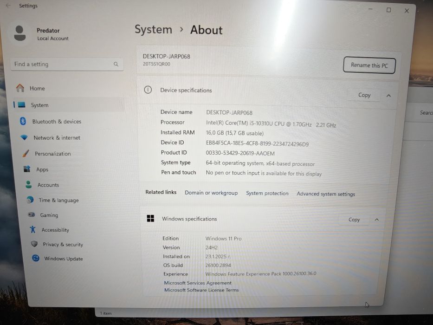Click the 24H2 version value
The height and width of the screenshot is (325, 433).
pyautogui.click(x=211, y=247)
